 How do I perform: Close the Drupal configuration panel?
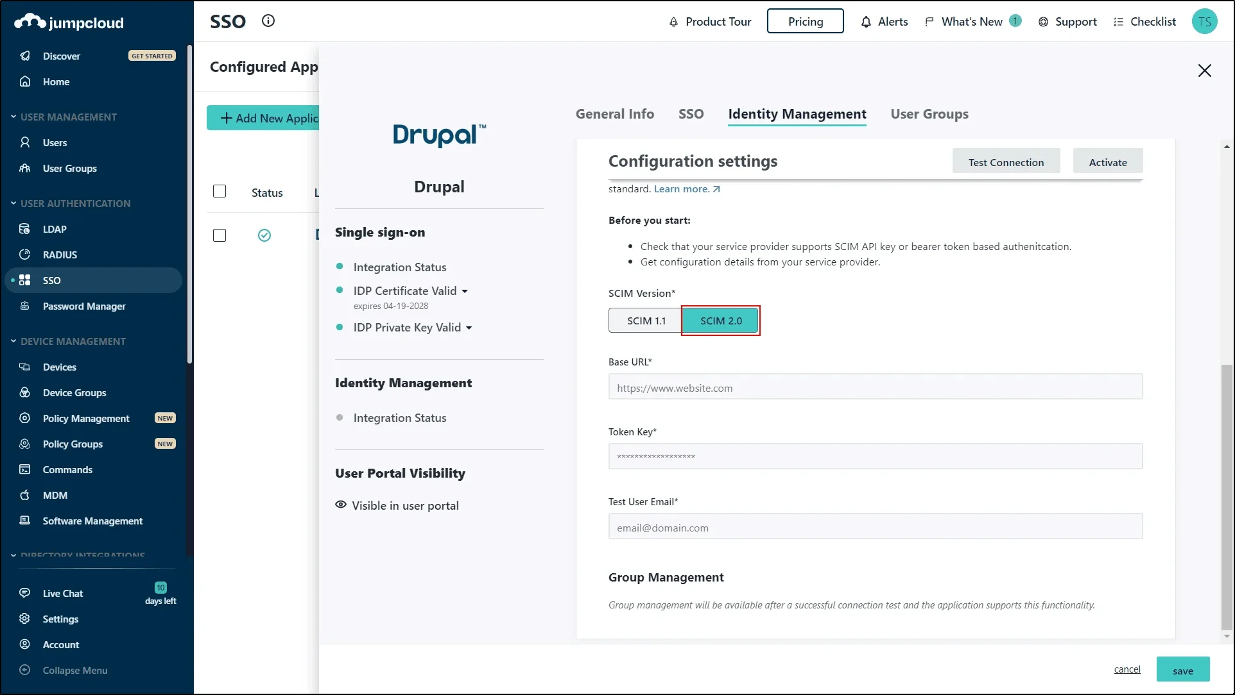pyautogui.click(x=1204, y=71)
